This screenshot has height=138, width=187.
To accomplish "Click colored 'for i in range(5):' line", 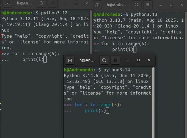I will click(98, 105).
